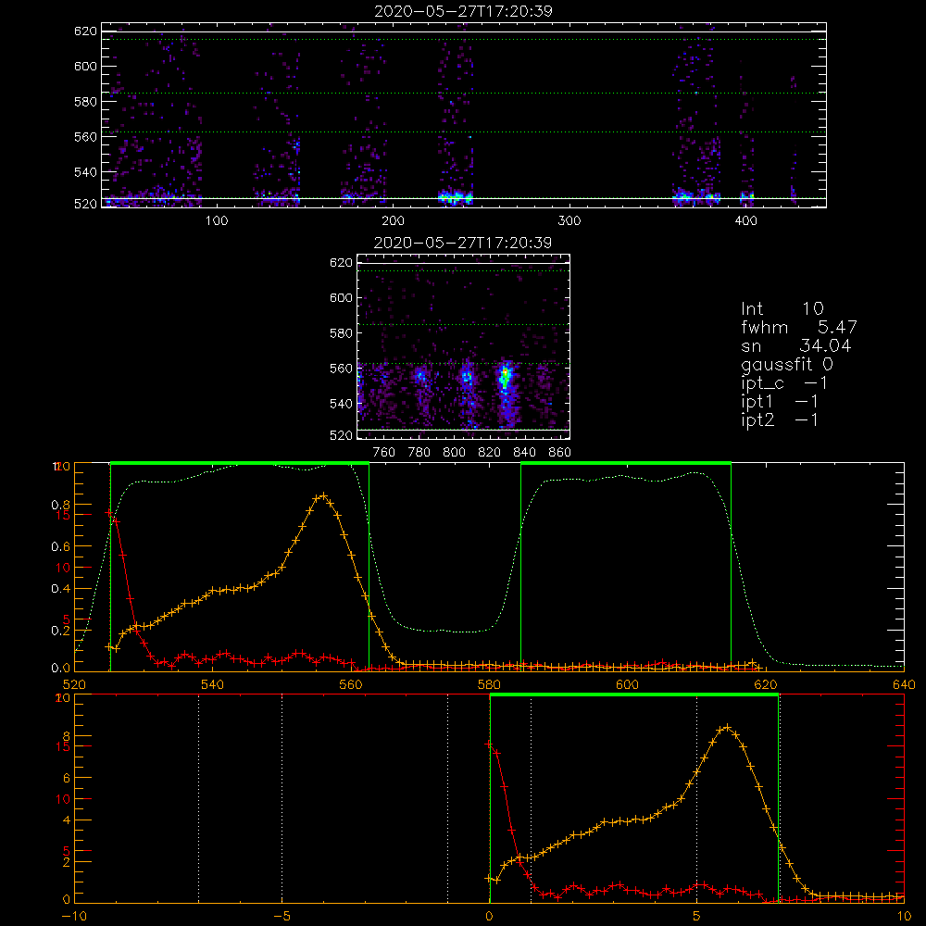The height and width of the screenshot is (926, 926).
Task: Select the 'sn 34.04' readout text
Action: pos(796,345)
